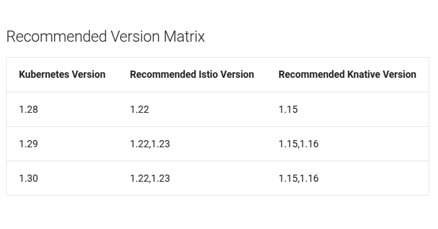This screenshot has width=438, height=229.
Task: Click Knative 1.15,1.16 cell in 1.29 row
Action: tap(299, 144)
